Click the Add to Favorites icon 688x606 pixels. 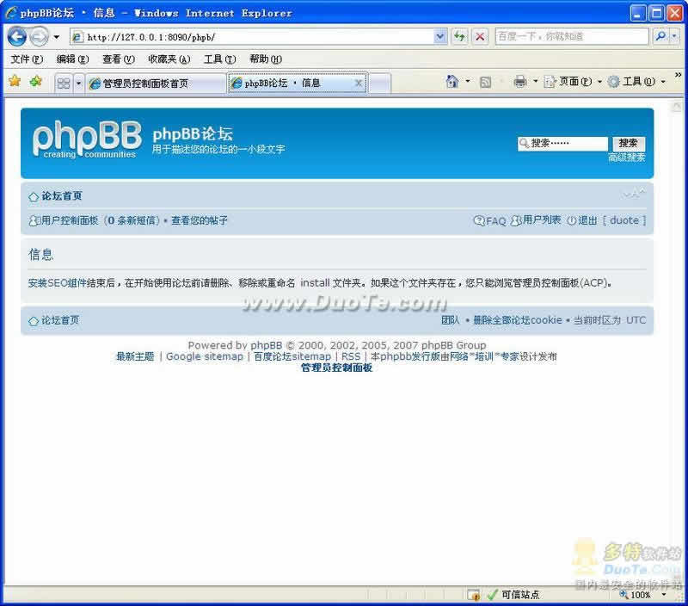(35, 82)
